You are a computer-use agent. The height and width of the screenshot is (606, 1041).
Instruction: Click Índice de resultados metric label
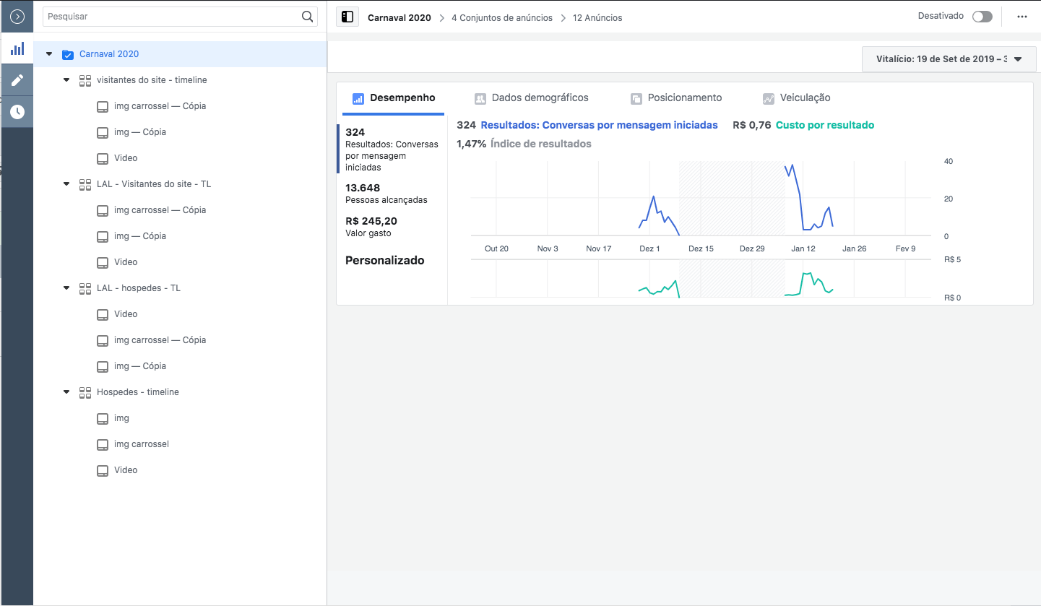pyautogui.click(x=540, y=144)
